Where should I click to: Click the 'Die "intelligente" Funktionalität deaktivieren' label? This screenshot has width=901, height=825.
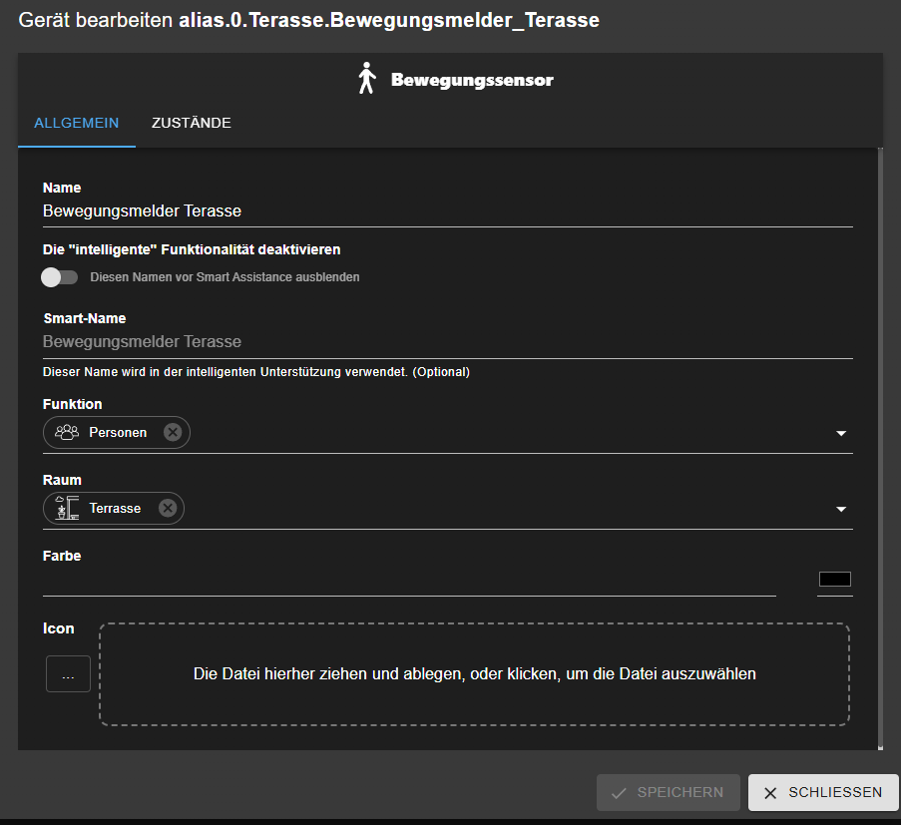(x=192, y=249)
